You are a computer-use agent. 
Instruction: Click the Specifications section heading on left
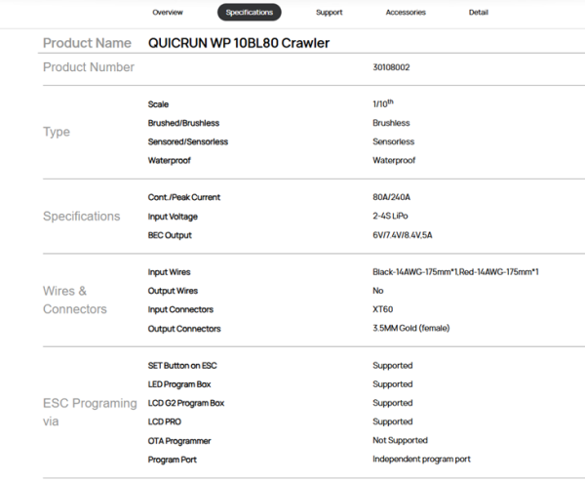(81, 217)
